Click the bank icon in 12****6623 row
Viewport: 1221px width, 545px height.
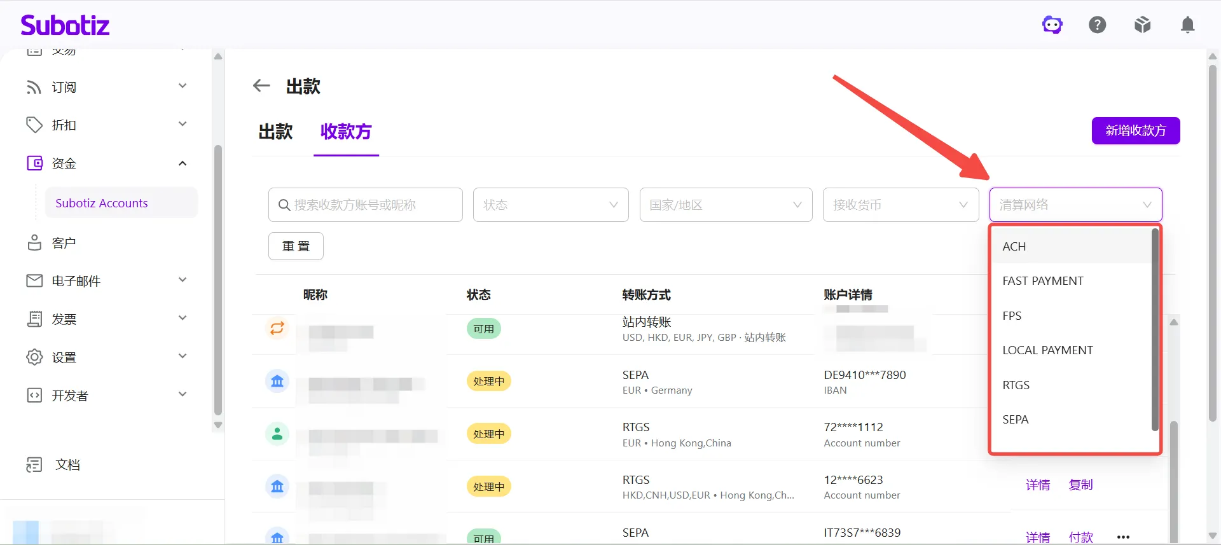pyautogui.click(x=277, y=486)
